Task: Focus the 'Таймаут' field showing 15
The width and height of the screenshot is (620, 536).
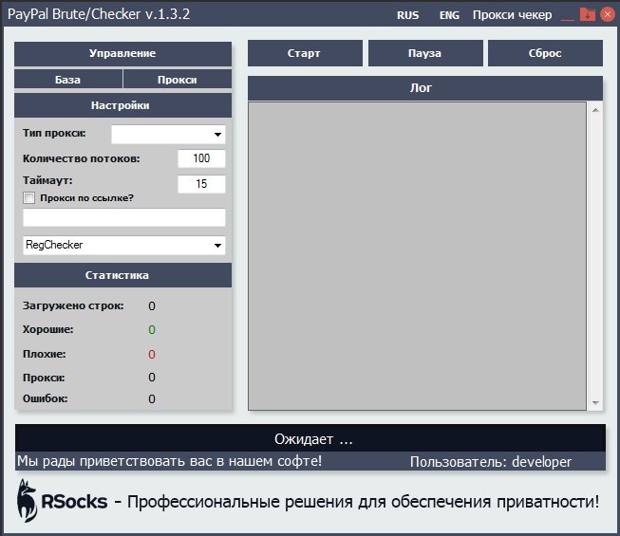Action: [201, 184]
